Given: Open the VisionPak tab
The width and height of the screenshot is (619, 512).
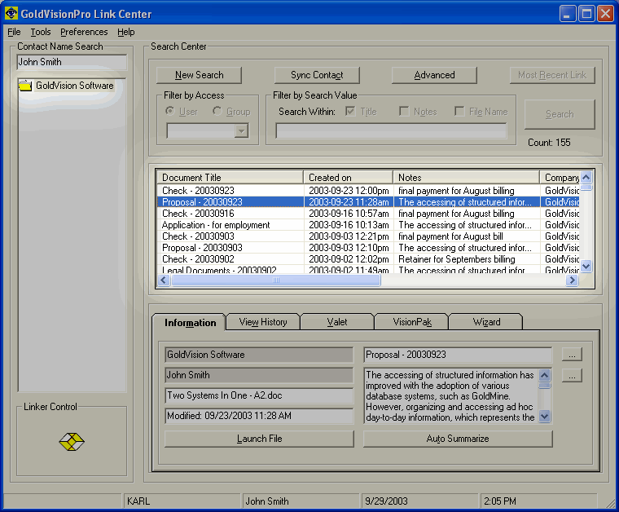Looking at the screenshot, I should (412, 322).
